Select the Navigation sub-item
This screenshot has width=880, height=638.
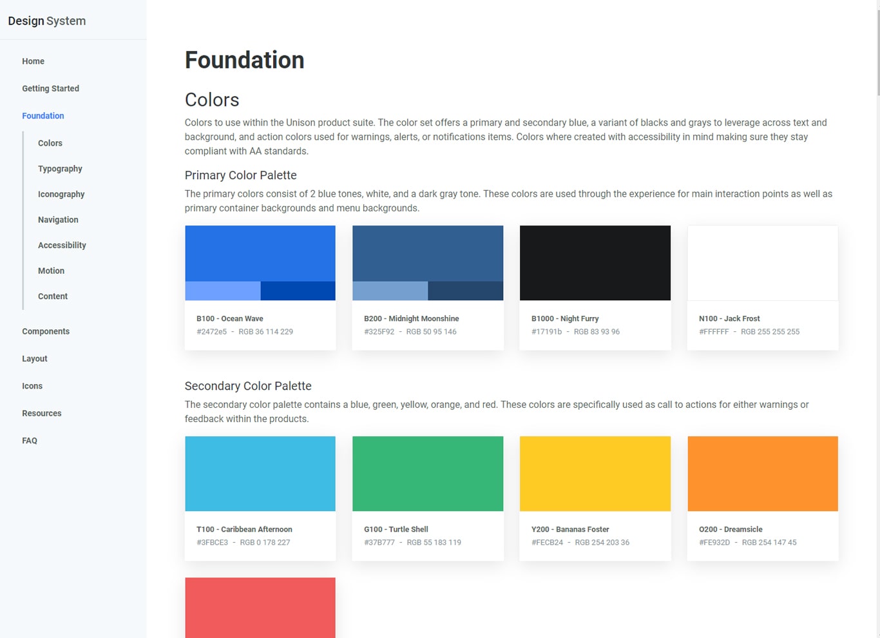(58, 219)
